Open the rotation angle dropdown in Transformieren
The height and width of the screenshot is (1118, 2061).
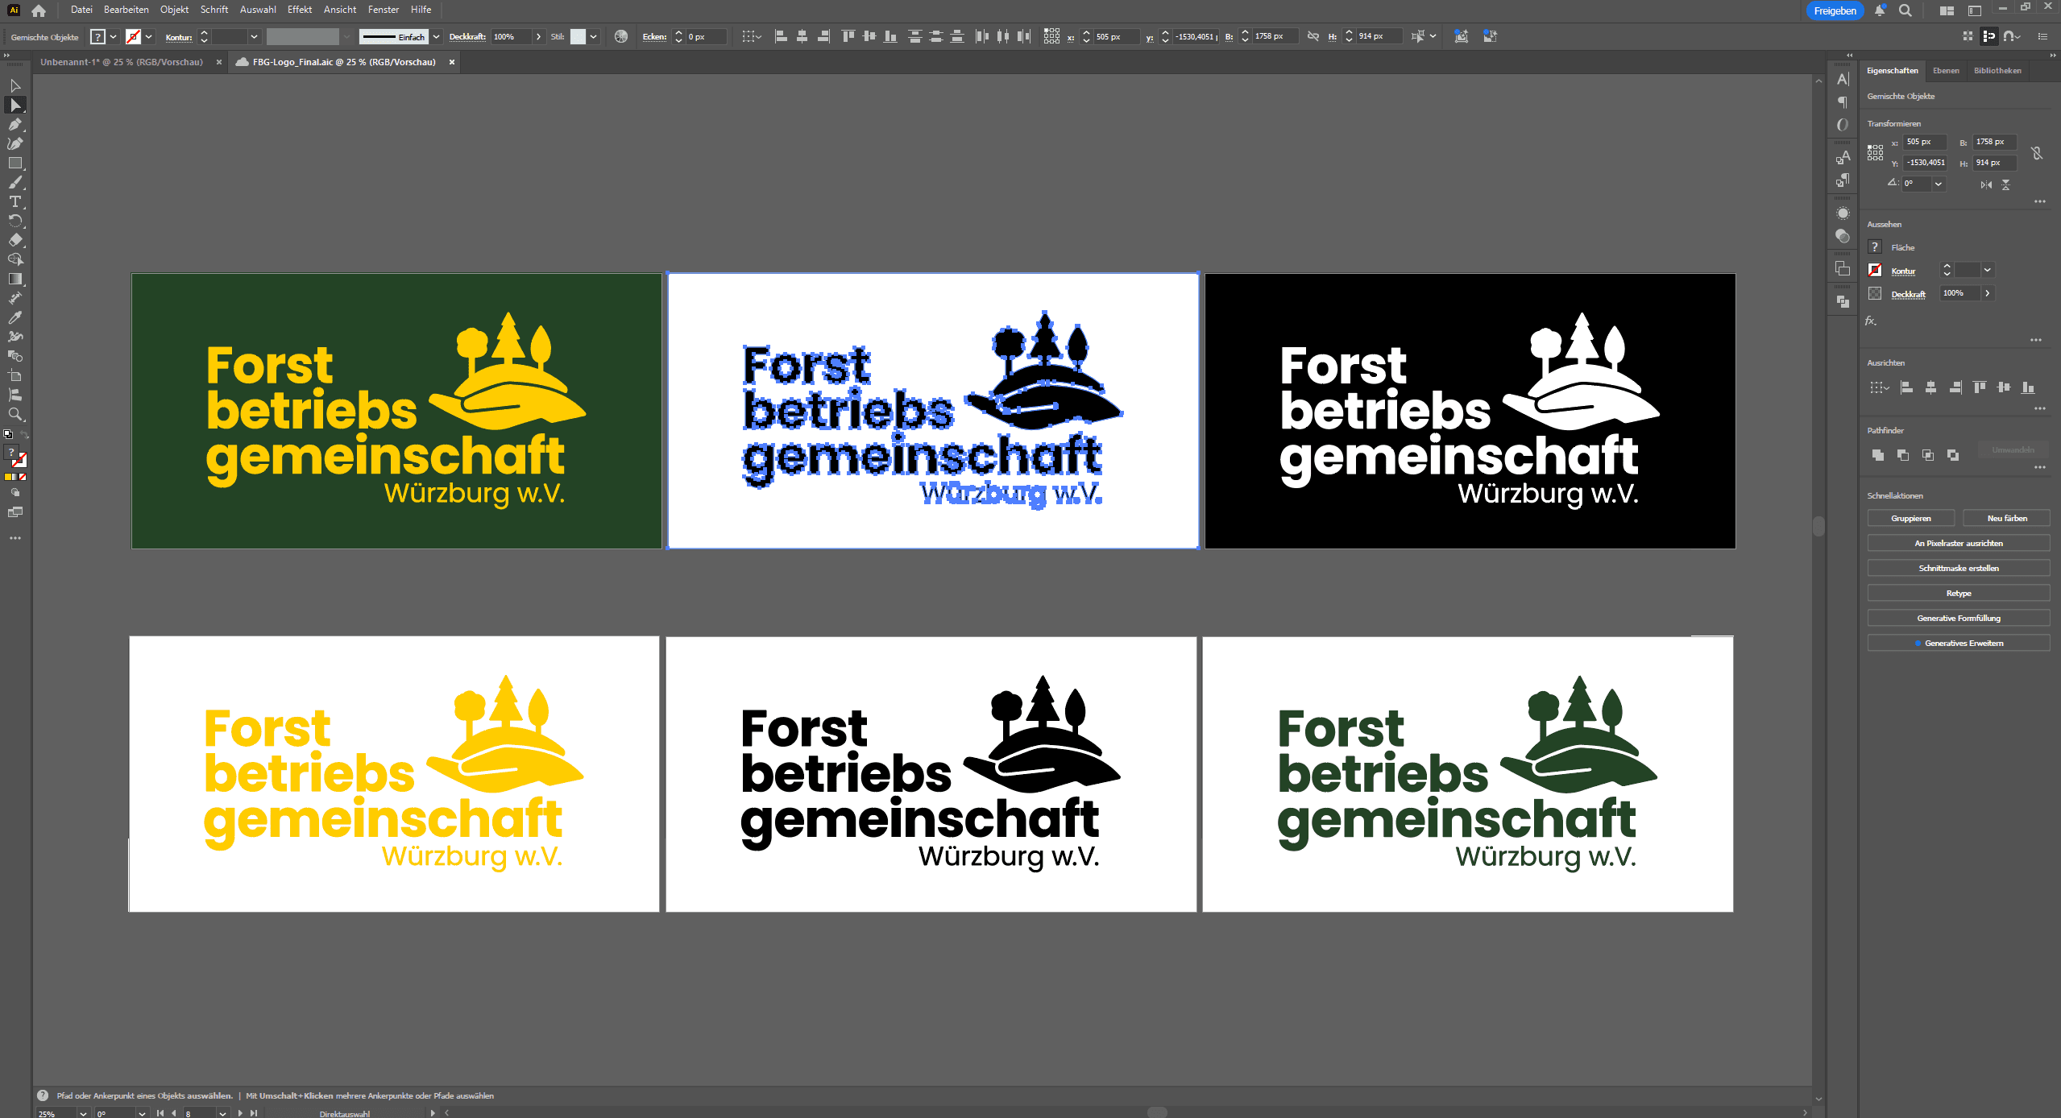1939,184
